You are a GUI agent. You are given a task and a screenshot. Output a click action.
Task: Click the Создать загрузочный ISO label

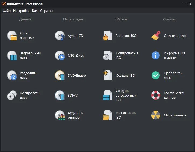pos(126,96)
